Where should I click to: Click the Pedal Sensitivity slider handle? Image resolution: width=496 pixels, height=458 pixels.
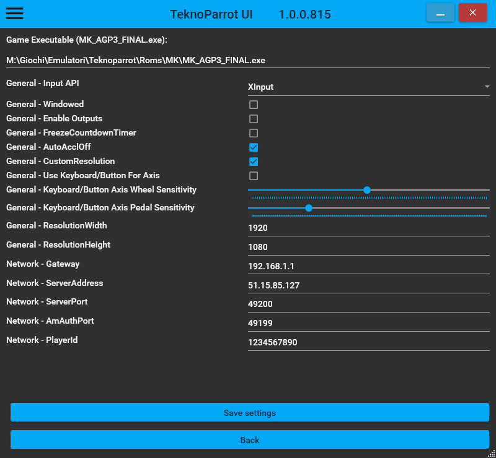(309, 208)
